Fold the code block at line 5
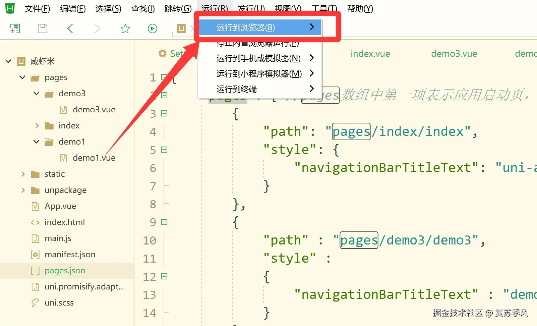This screenshot has height=326, width=537. tap(164, 150)
